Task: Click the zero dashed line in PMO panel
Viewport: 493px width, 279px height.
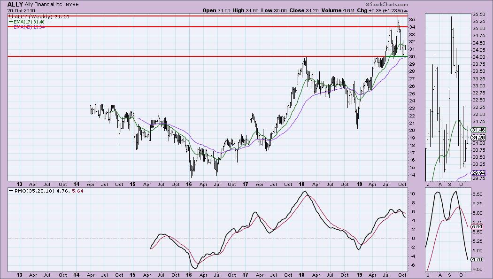Action: pyautogui.click(x=208, y=239)
